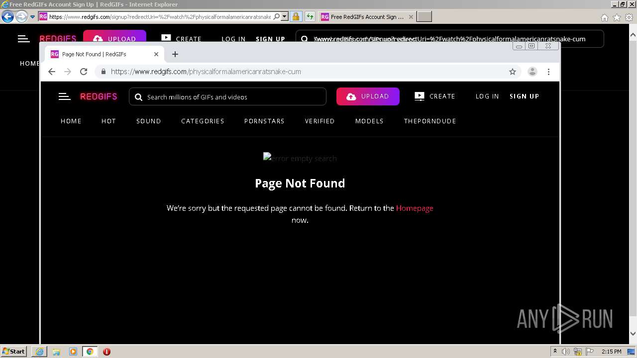The height and width of the screenshot is (358, 637).
Task: Click the magnifier icon in the search box
Action: pyautogui.click(x=139, y=97)
